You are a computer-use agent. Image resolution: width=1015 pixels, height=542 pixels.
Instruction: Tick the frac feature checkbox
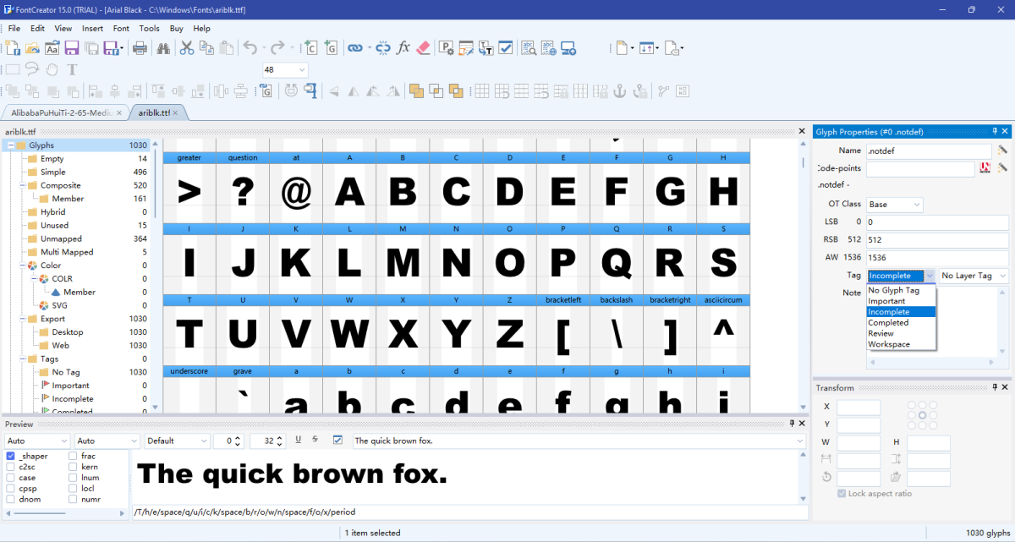[73, 456]
